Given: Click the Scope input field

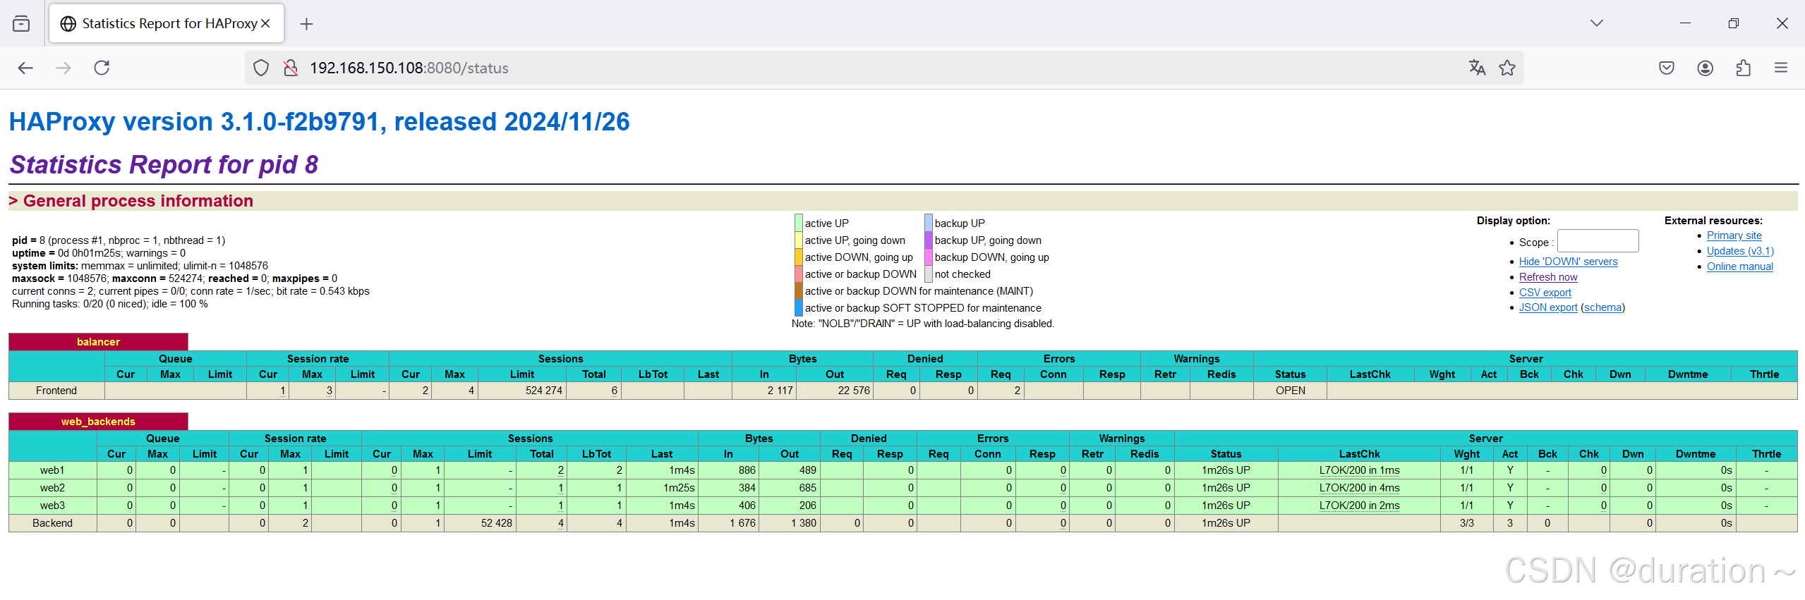Looking at the screenshot, I should 1598,240.
